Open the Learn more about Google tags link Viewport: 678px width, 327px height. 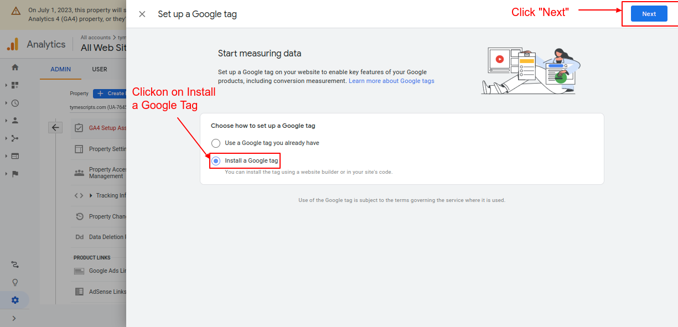point(391,80)
